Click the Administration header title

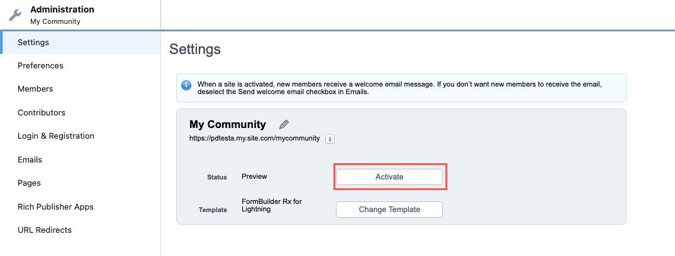[62, 9]
